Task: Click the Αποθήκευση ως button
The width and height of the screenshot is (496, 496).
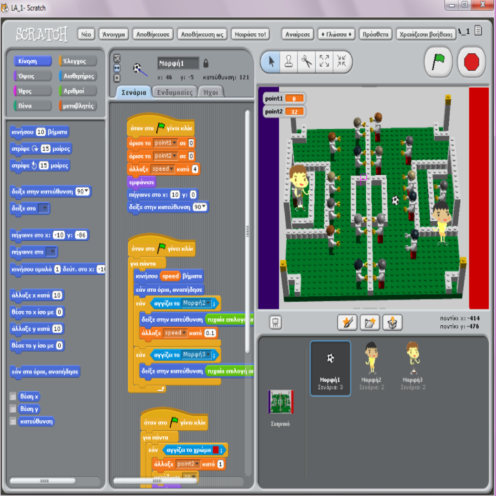Action: 202,34
